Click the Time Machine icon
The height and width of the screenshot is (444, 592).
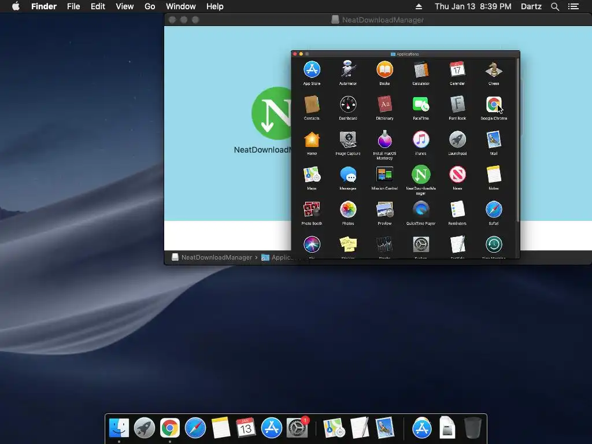click(494, 245)
